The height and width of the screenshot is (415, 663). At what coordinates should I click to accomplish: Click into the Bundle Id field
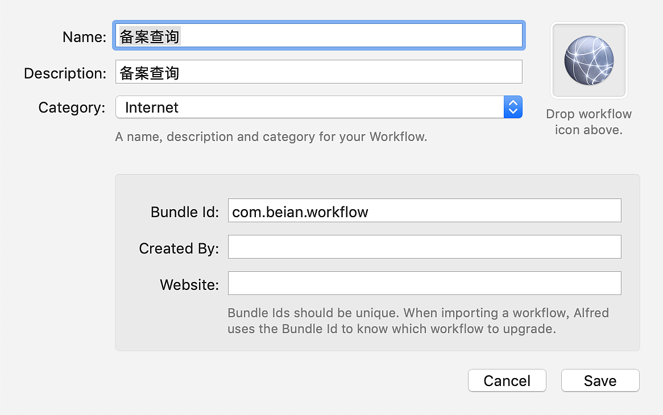point(424,211)
